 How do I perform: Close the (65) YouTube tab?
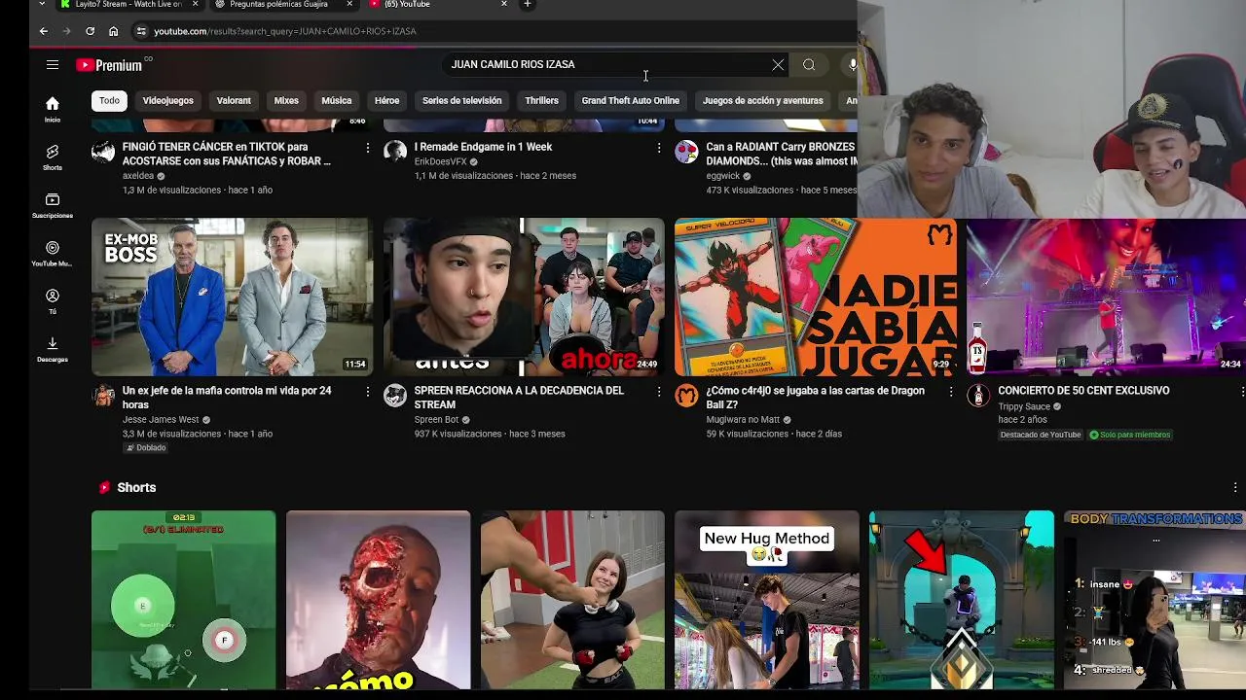click(503, 4)
